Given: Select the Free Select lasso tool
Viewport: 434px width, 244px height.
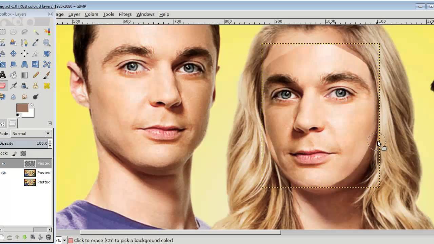Looking at the screenshot, I should pos(24,32).
